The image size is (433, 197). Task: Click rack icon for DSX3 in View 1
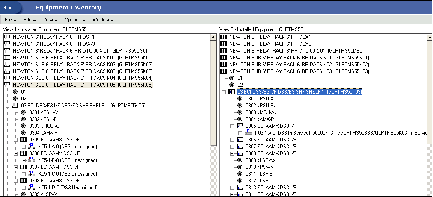pyautogui.click(x=8, y=44)
